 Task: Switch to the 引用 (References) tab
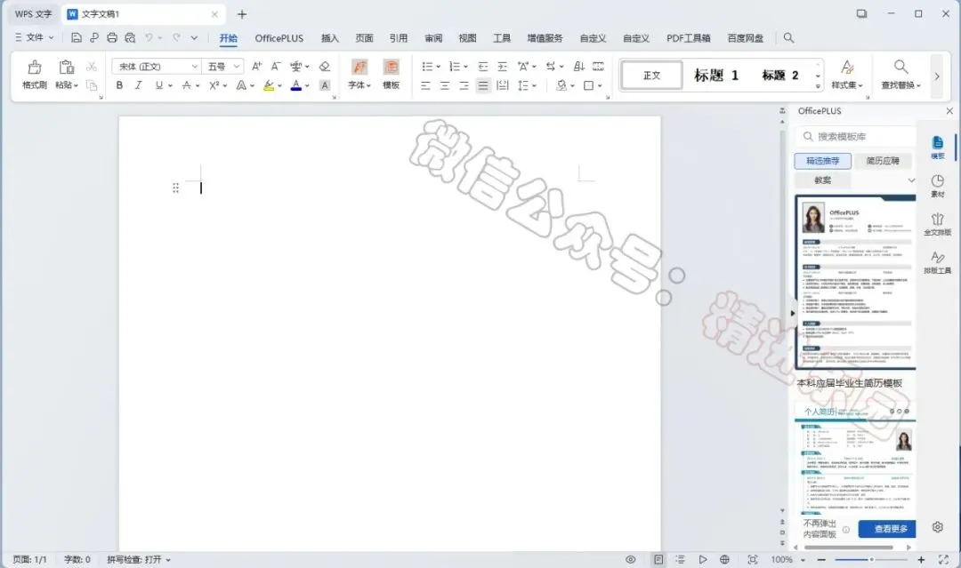399,38
